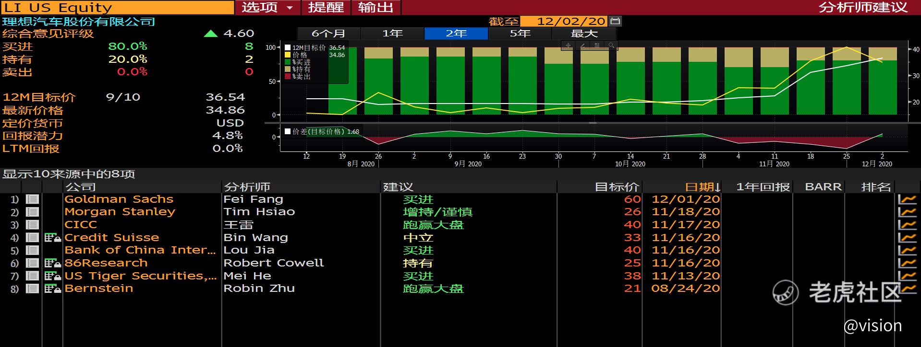Toggle the %持有 legend series
The height and width of the screenshot is (347, 921).
288,69
